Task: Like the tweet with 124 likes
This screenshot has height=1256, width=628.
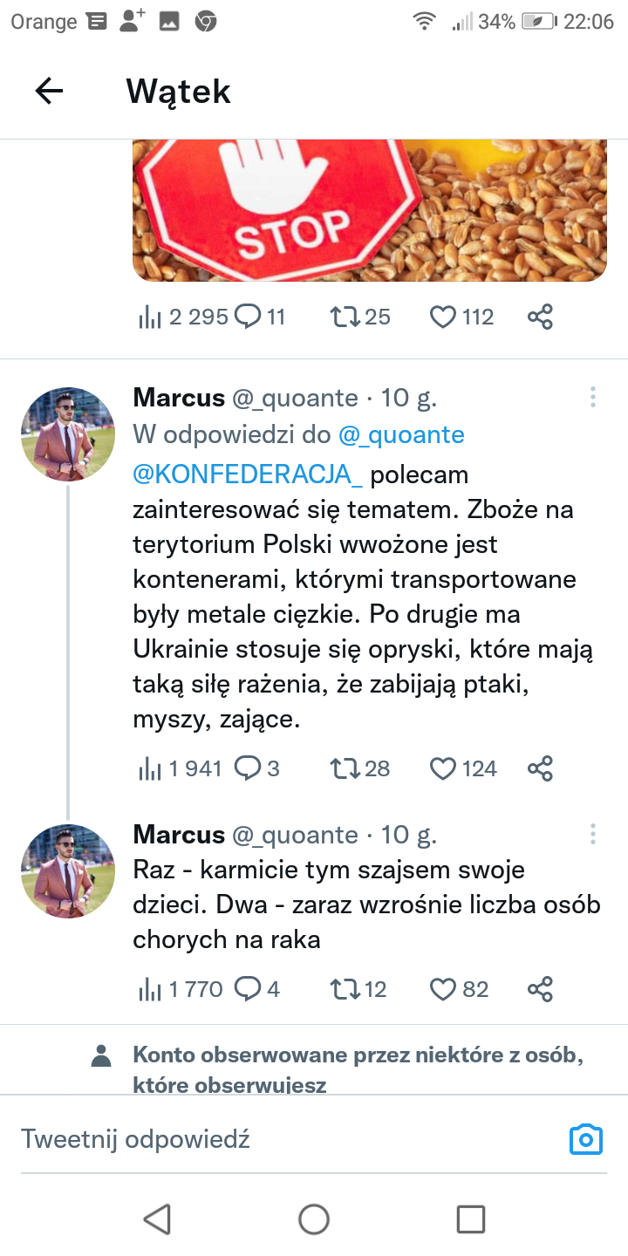Action: (443, 768)
